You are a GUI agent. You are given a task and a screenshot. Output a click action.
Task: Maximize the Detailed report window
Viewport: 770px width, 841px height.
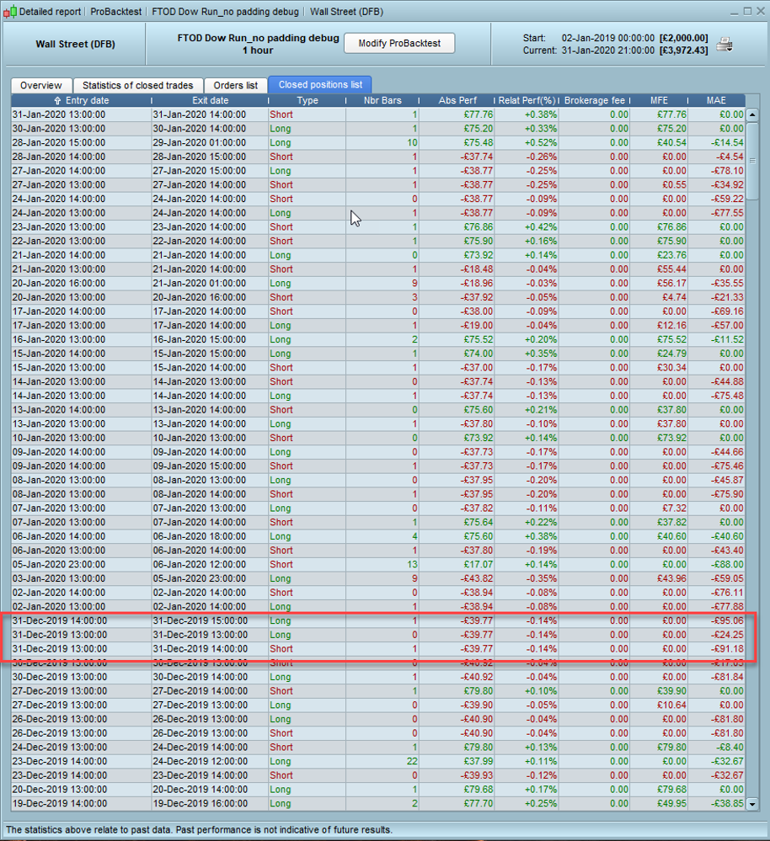pos(747,11)
